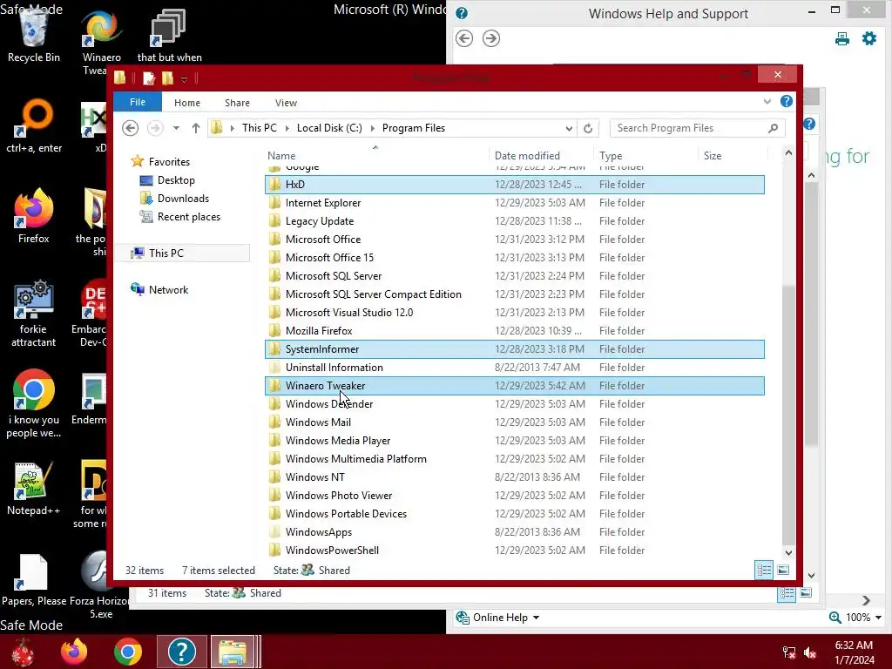The image size is (892, 669).
Task: Open the 'ctrl+a, enter' desktop shortcut
Action: (x=34, y=126)
